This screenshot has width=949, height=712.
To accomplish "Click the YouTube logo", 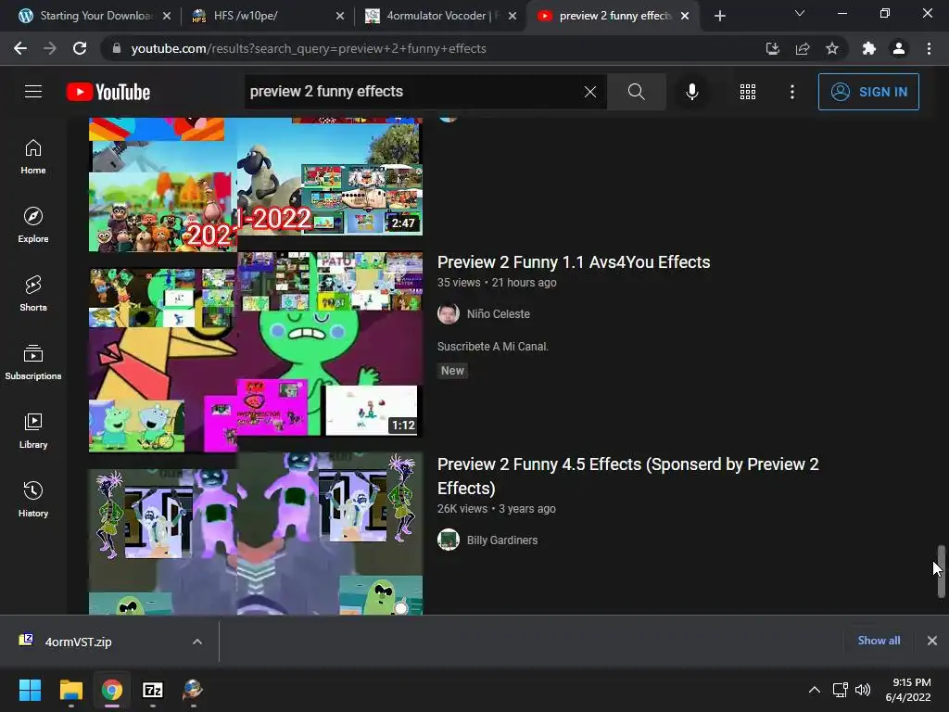I will [108, 92].
